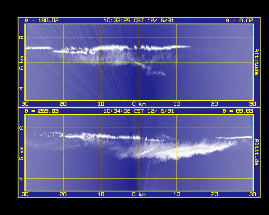Select the 10:34:06 CST 12/ 6/91 timestamp
The image size is (269, 215).
(139, 111)
